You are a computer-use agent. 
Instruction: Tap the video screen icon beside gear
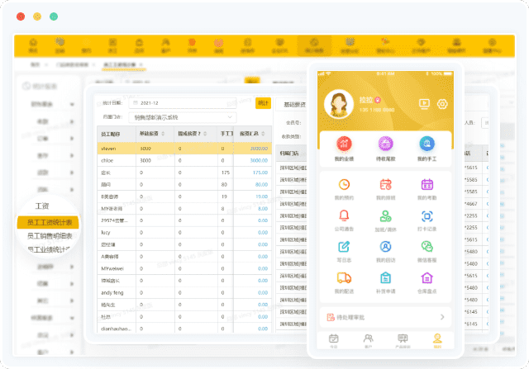(424, 104)
